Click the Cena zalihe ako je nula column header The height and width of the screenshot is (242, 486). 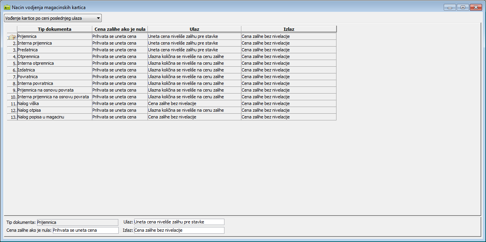click(x=120, y=29)
